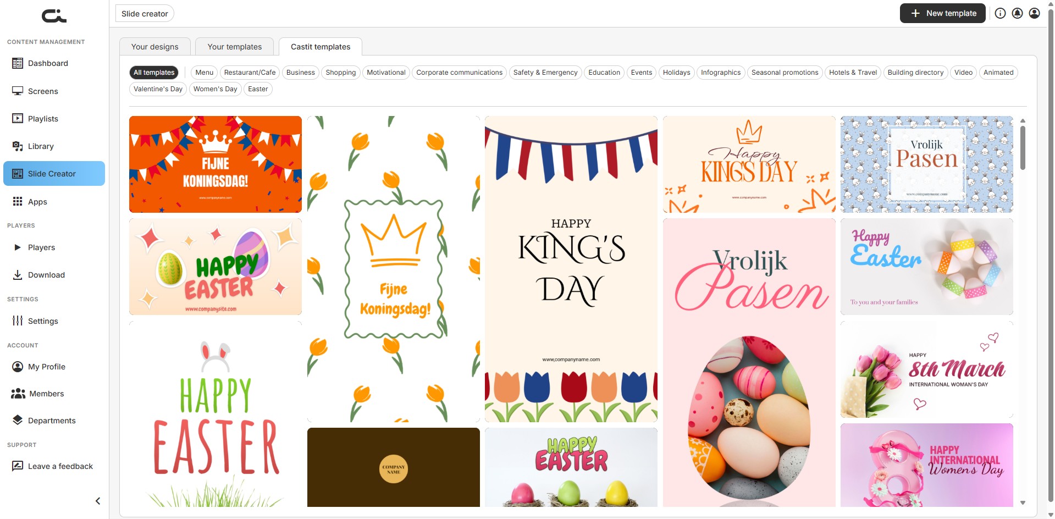Click the template list scroll-up arrow

[x=1023, y=120]
